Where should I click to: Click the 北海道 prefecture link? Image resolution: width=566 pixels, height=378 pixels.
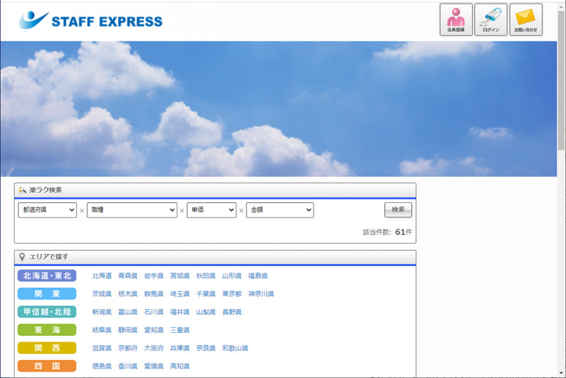coord(102,276)
